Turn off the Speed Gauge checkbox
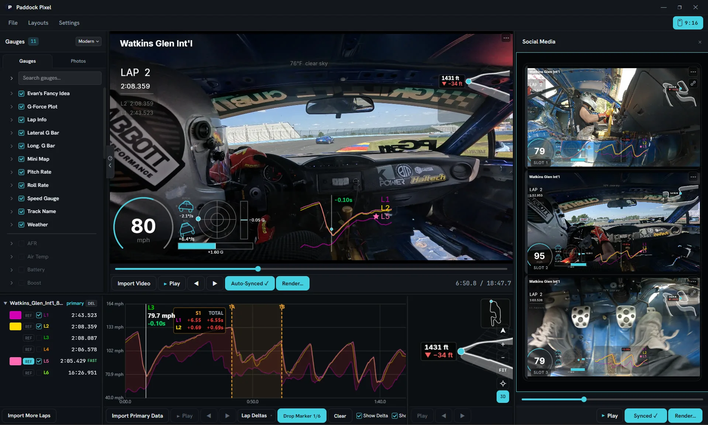 (x=21, y=198)
